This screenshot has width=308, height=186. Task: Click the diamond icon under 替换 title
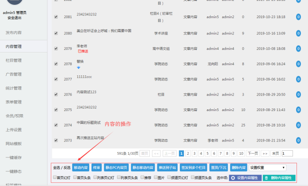pyautogui.click(x=79, y=67)
